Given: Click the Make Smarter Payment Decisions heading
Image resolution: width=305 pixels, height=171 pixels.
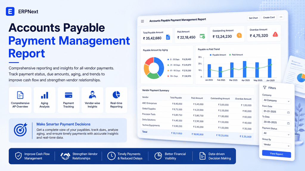Looking at the screenshot, I should [63, 124].
